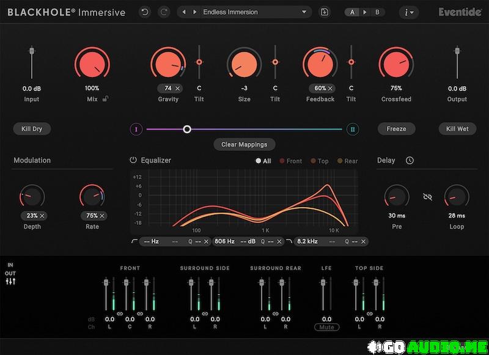The width and height of the screenshot is (489, 355).
Task: Remove the Depth mapping with its X
Action: pyautogui.click(x=42, y=216)
